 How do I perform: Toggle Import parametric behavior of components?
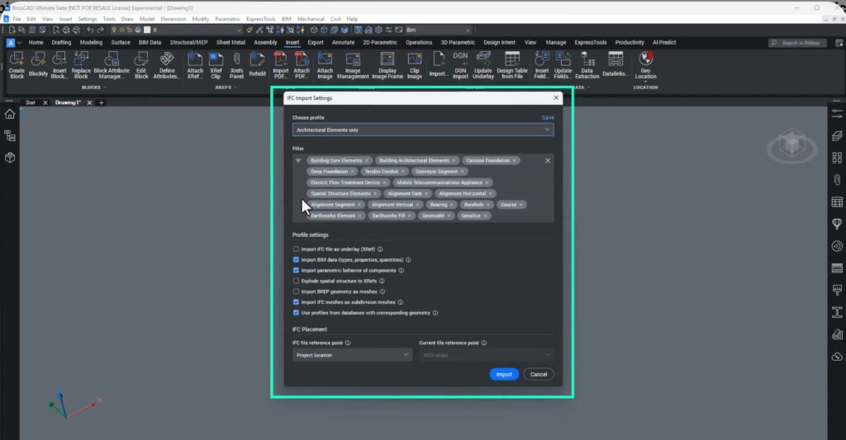[x=296, y=270]
